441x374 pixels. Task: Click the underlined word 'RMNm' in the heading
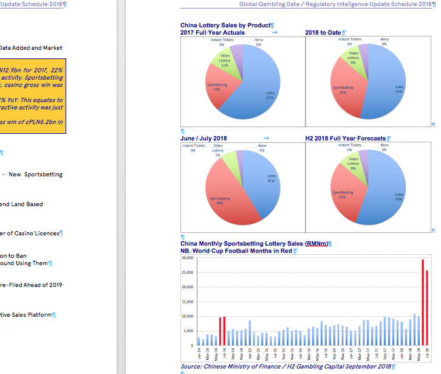tap(316, 243)
